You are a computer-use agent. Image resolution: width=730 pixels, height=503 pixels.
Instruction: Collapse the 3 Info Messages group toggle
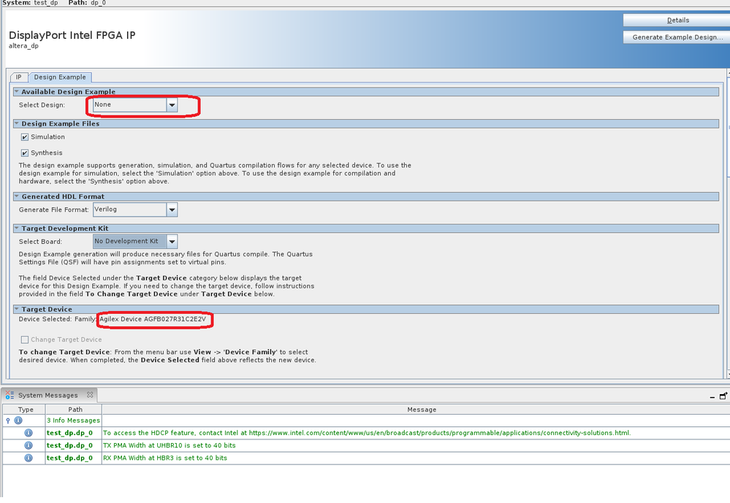[8, 421]
